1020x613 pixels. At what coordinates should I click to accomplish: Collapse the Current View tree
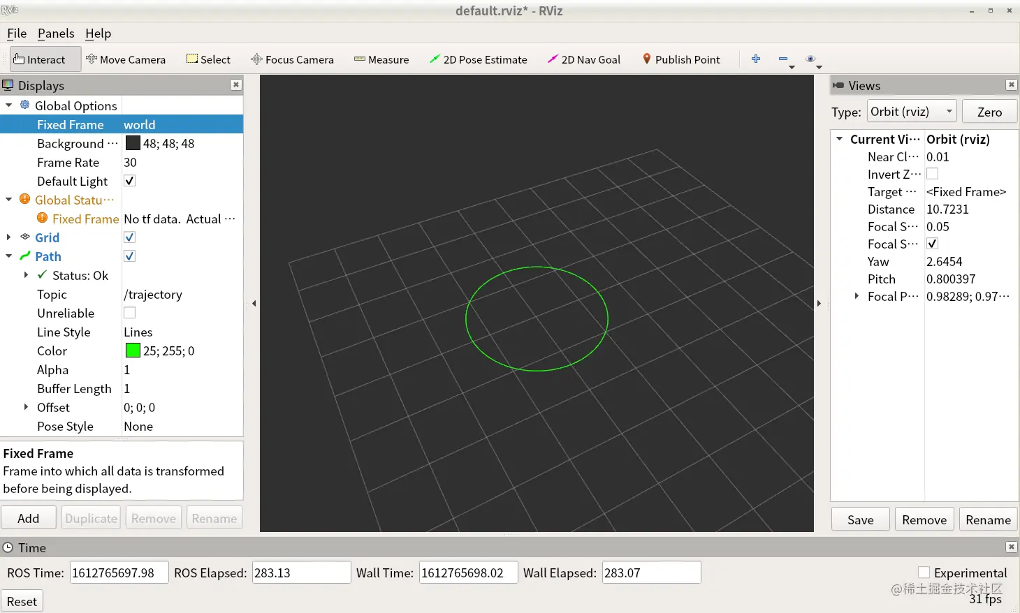pyautogui.click(x=839, y=139)
